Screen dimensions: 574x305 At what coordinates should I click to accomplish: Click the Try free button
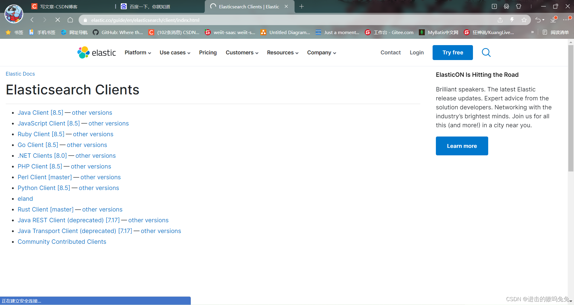coord(453,53)
